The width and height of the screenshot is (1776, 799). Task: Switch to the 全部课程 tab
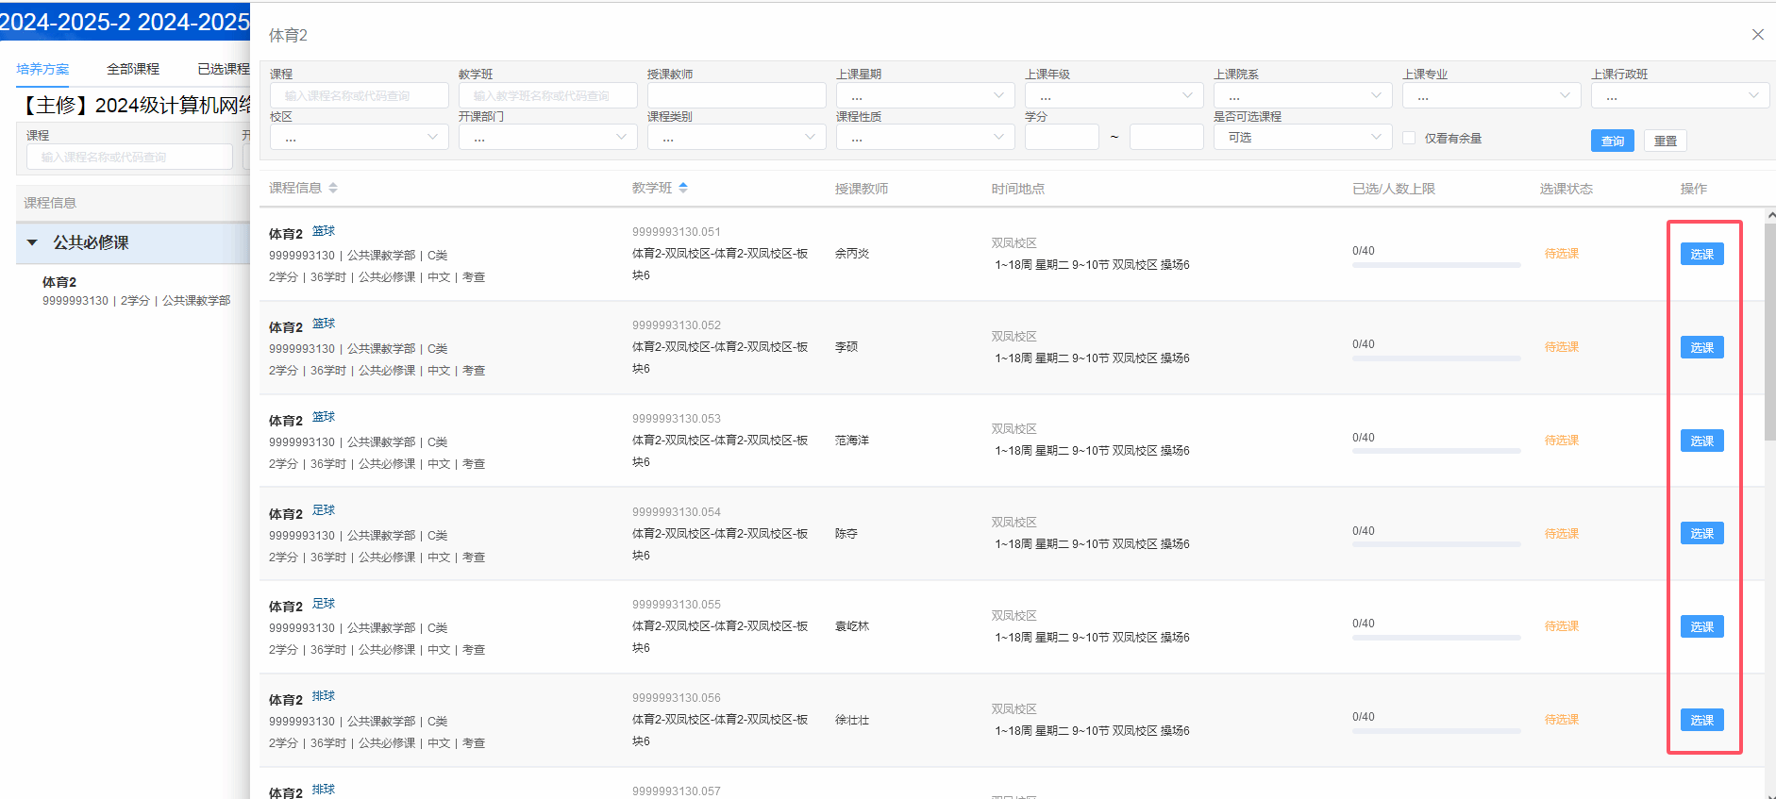pyautogui.click(x=133, y=69)
